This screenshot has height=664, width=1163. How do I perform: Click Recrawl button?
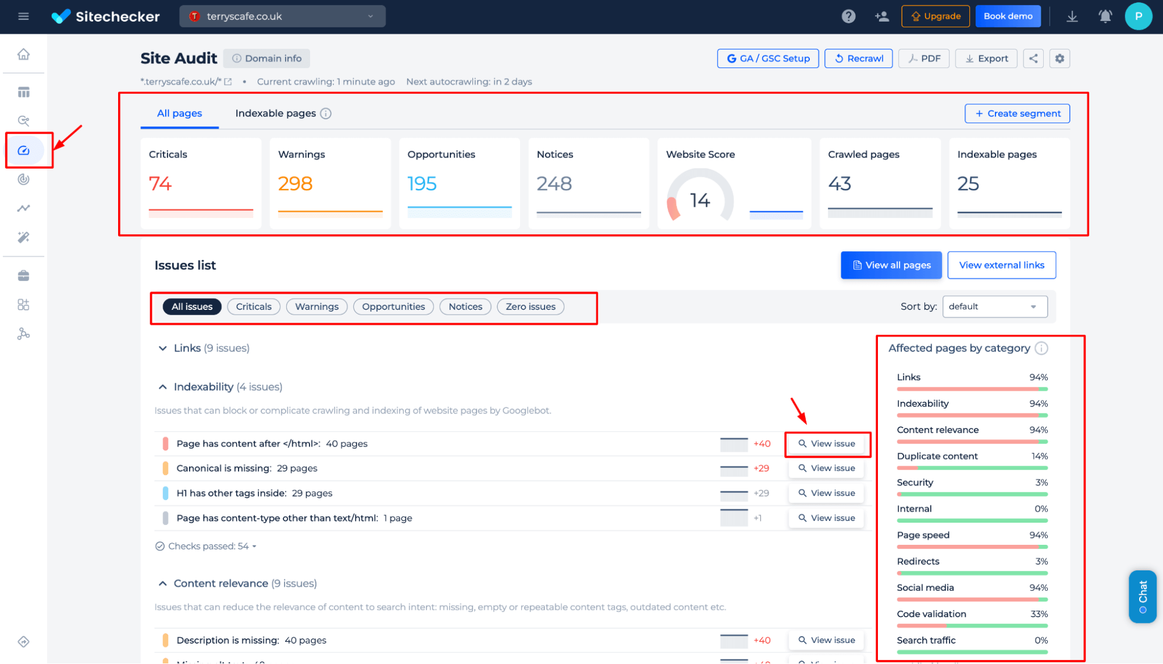coord(860,58)
